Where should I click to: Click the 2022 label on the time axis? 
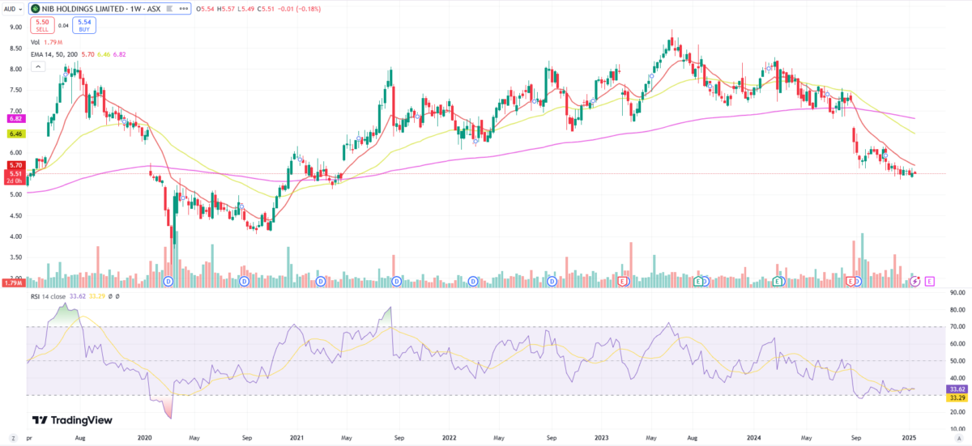[450, 437]
